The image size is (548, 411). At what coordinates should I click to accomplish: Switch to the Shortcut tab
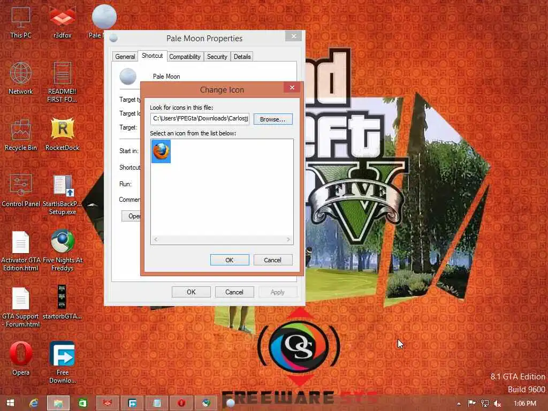[152, 56]
